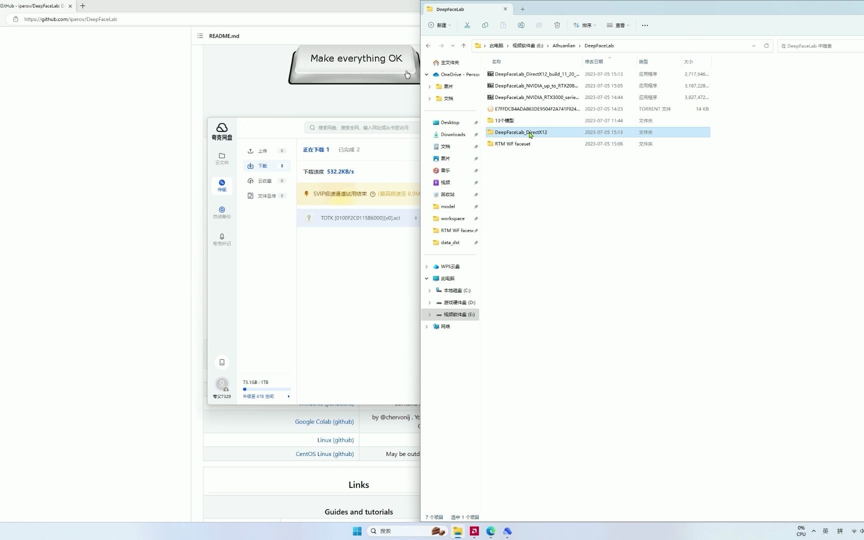Screen dimensions: 864x540
Task: Select 上传 in Quark transfer list
Action: coord(266,151)
